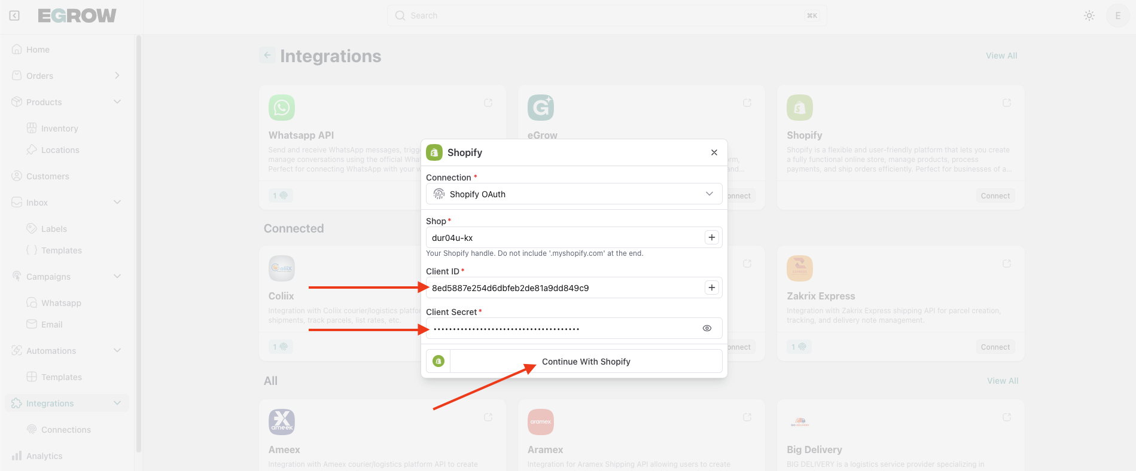
Task: Click the Ameex integration icon
Action: pyautogui.click(x=282, y=422)
